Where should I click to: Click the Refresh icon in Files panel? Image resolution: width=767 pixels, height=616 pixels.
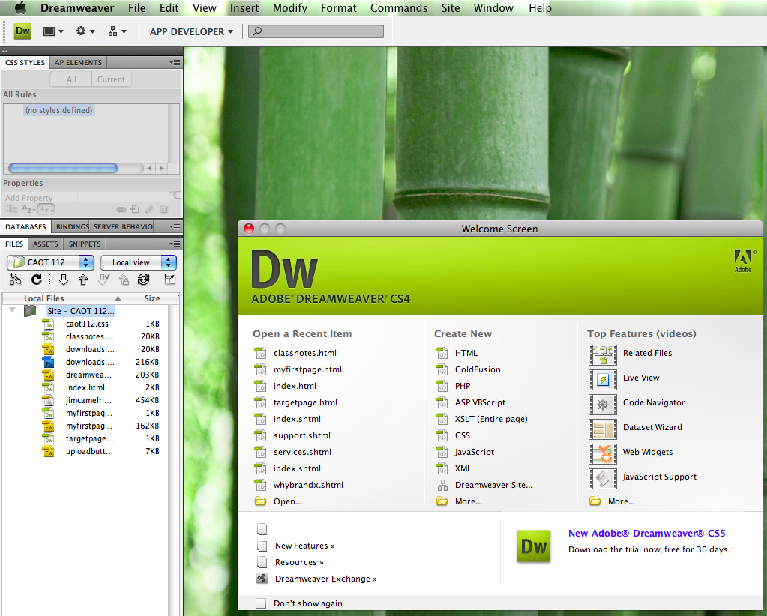37,280
